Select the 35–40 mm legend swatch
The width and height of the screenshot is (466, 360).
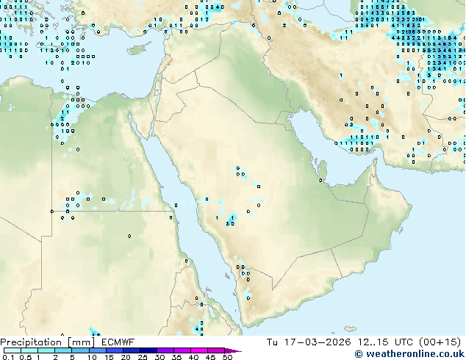pos(182,350)
